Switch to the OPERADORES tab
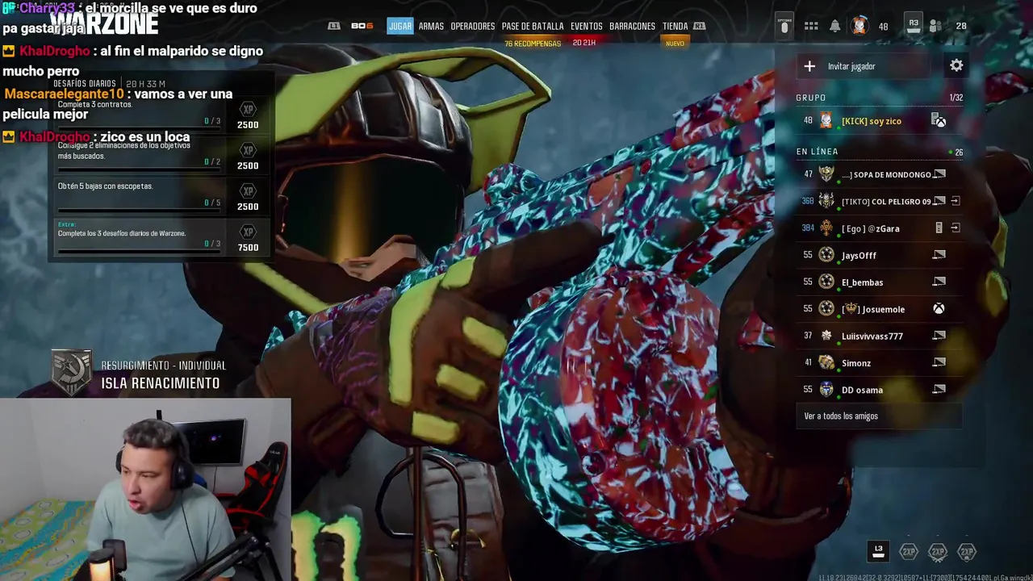Image resolution: width=1033 pixels, height=581 pixels. point(473,26)
